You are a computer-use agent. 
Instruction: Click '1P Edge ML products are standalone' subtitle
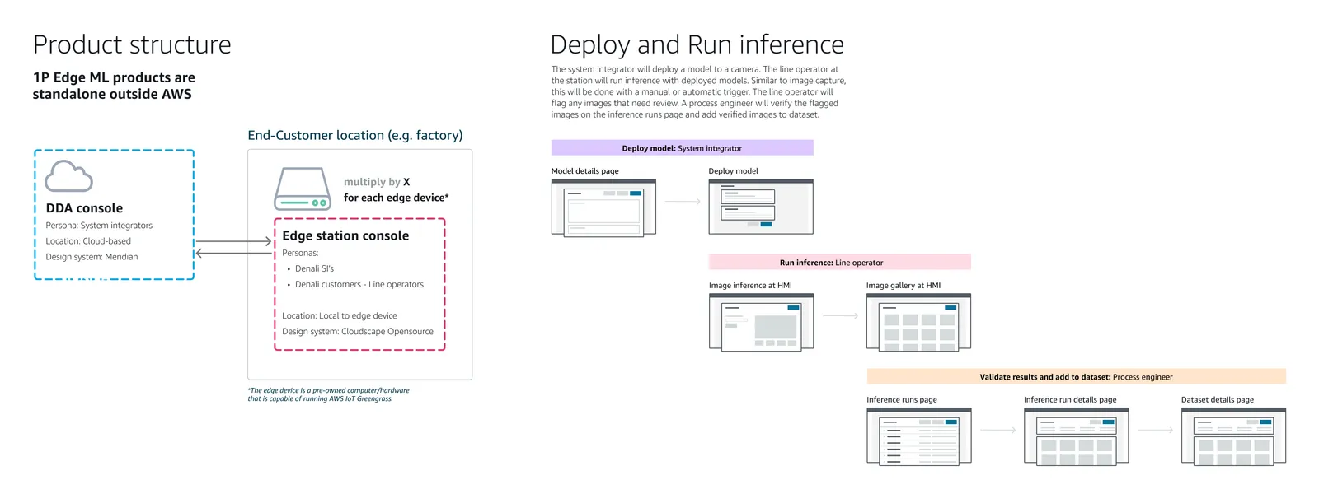(x=114, y=86)
